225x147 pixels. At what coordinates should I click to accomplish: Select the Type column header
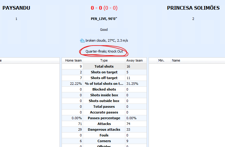click(x=104, y=60)
